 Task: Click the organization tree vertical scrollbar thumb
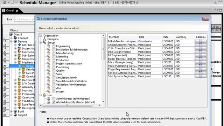pyautogui.click(x=103, y=49)
